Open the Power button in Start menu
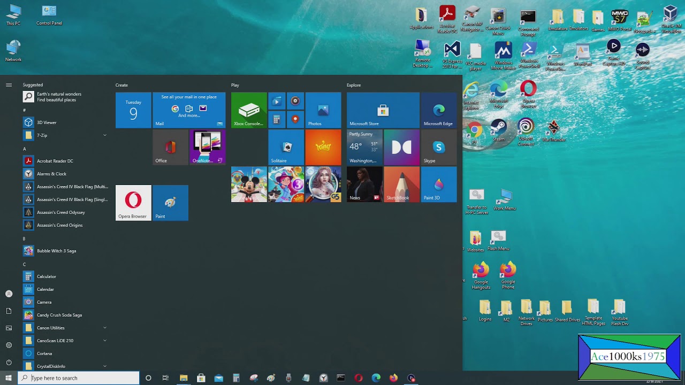This screenshot has height=385, width=685. tap(9, 362)
